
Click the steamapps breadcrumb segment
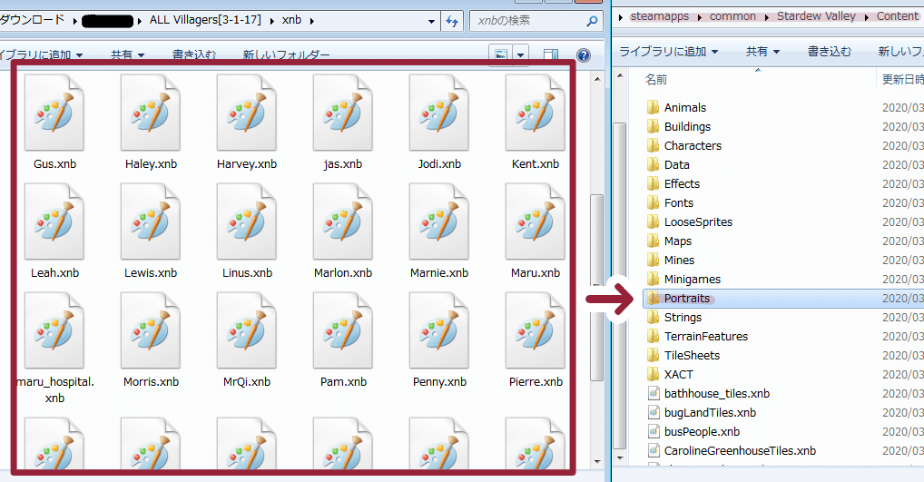(x=659, y=16)
